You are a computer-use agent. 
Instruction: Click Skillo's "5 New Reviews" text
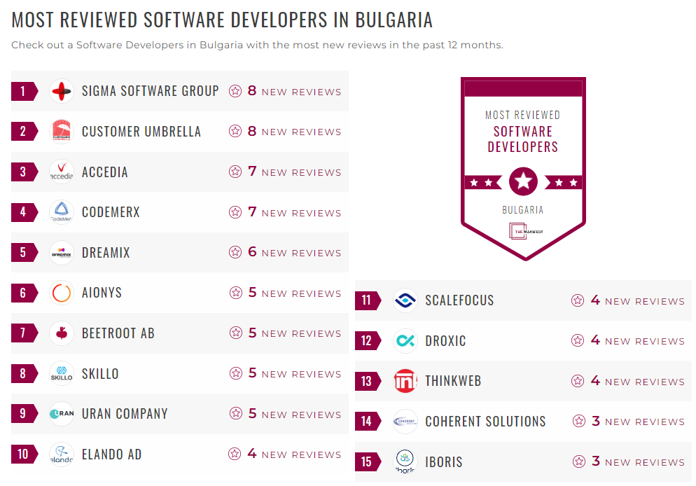tap(294, 373)
